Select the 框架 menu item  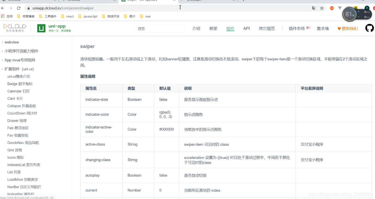(213, 28)
